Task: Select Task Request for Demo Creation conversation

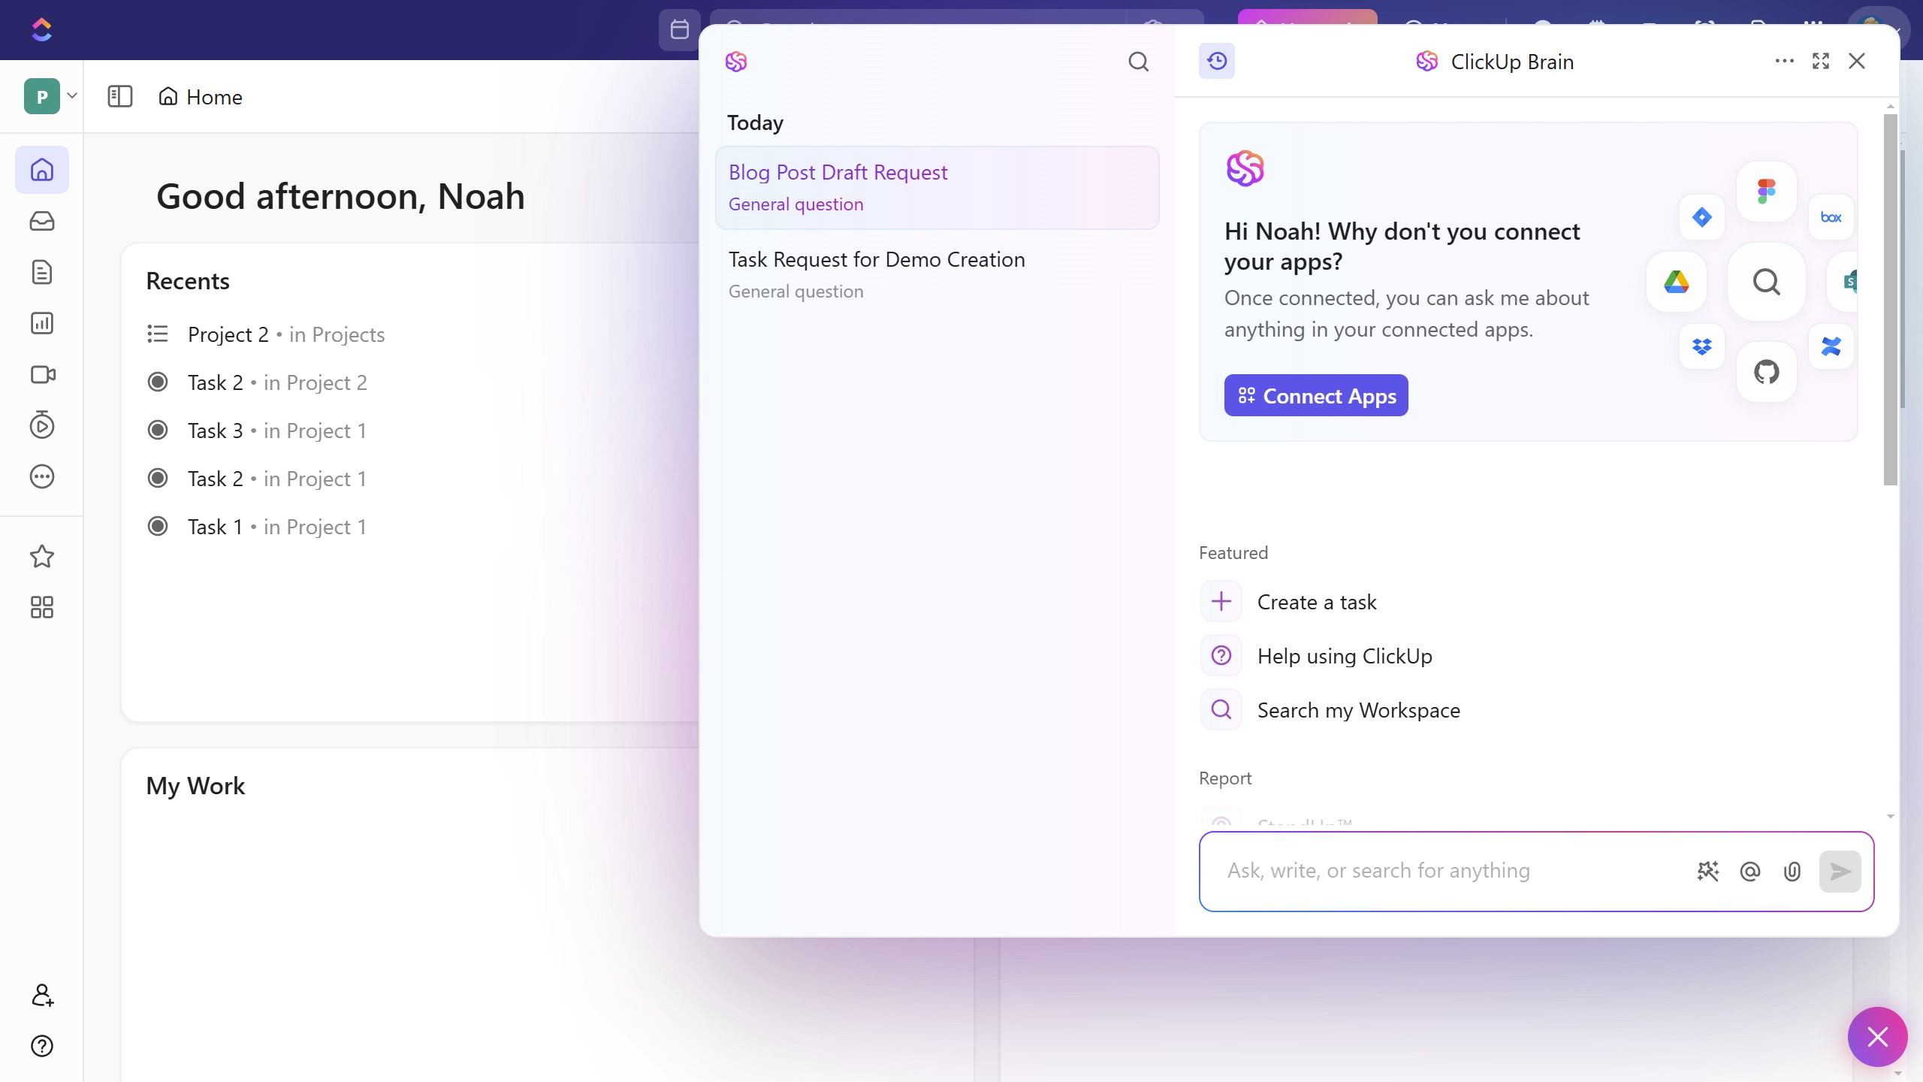Action: coord(937,275)
